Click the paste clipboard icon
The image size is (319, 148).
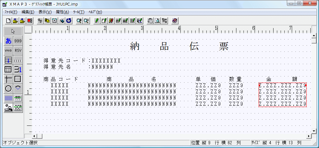(54, 20)
